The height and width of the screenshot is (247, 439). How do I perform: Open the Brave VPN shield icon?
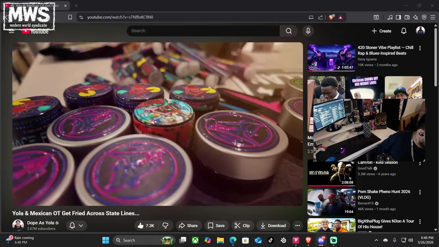424,17
